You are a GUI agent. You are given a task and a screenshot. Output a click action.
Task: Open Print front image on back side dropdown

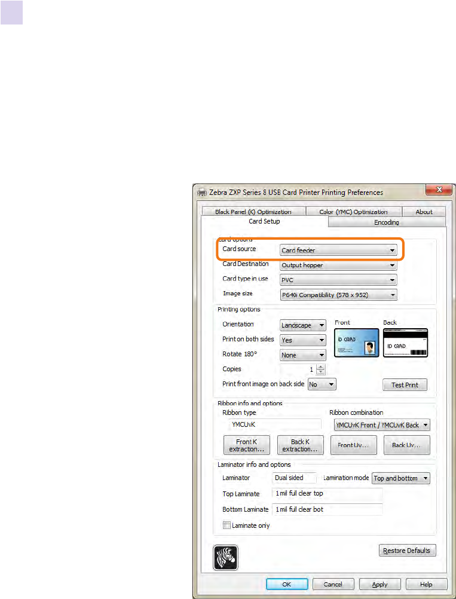click(322, 384)
